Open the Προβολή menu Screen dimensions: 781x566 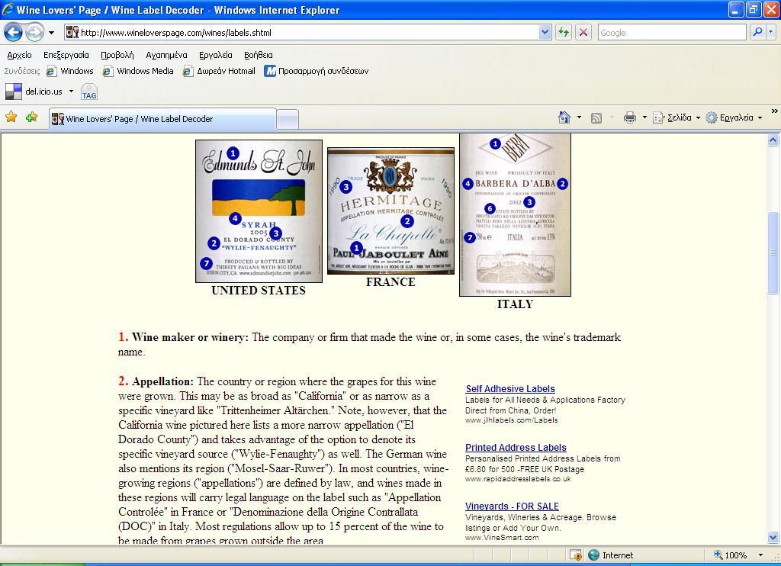[x=117, y=56]
